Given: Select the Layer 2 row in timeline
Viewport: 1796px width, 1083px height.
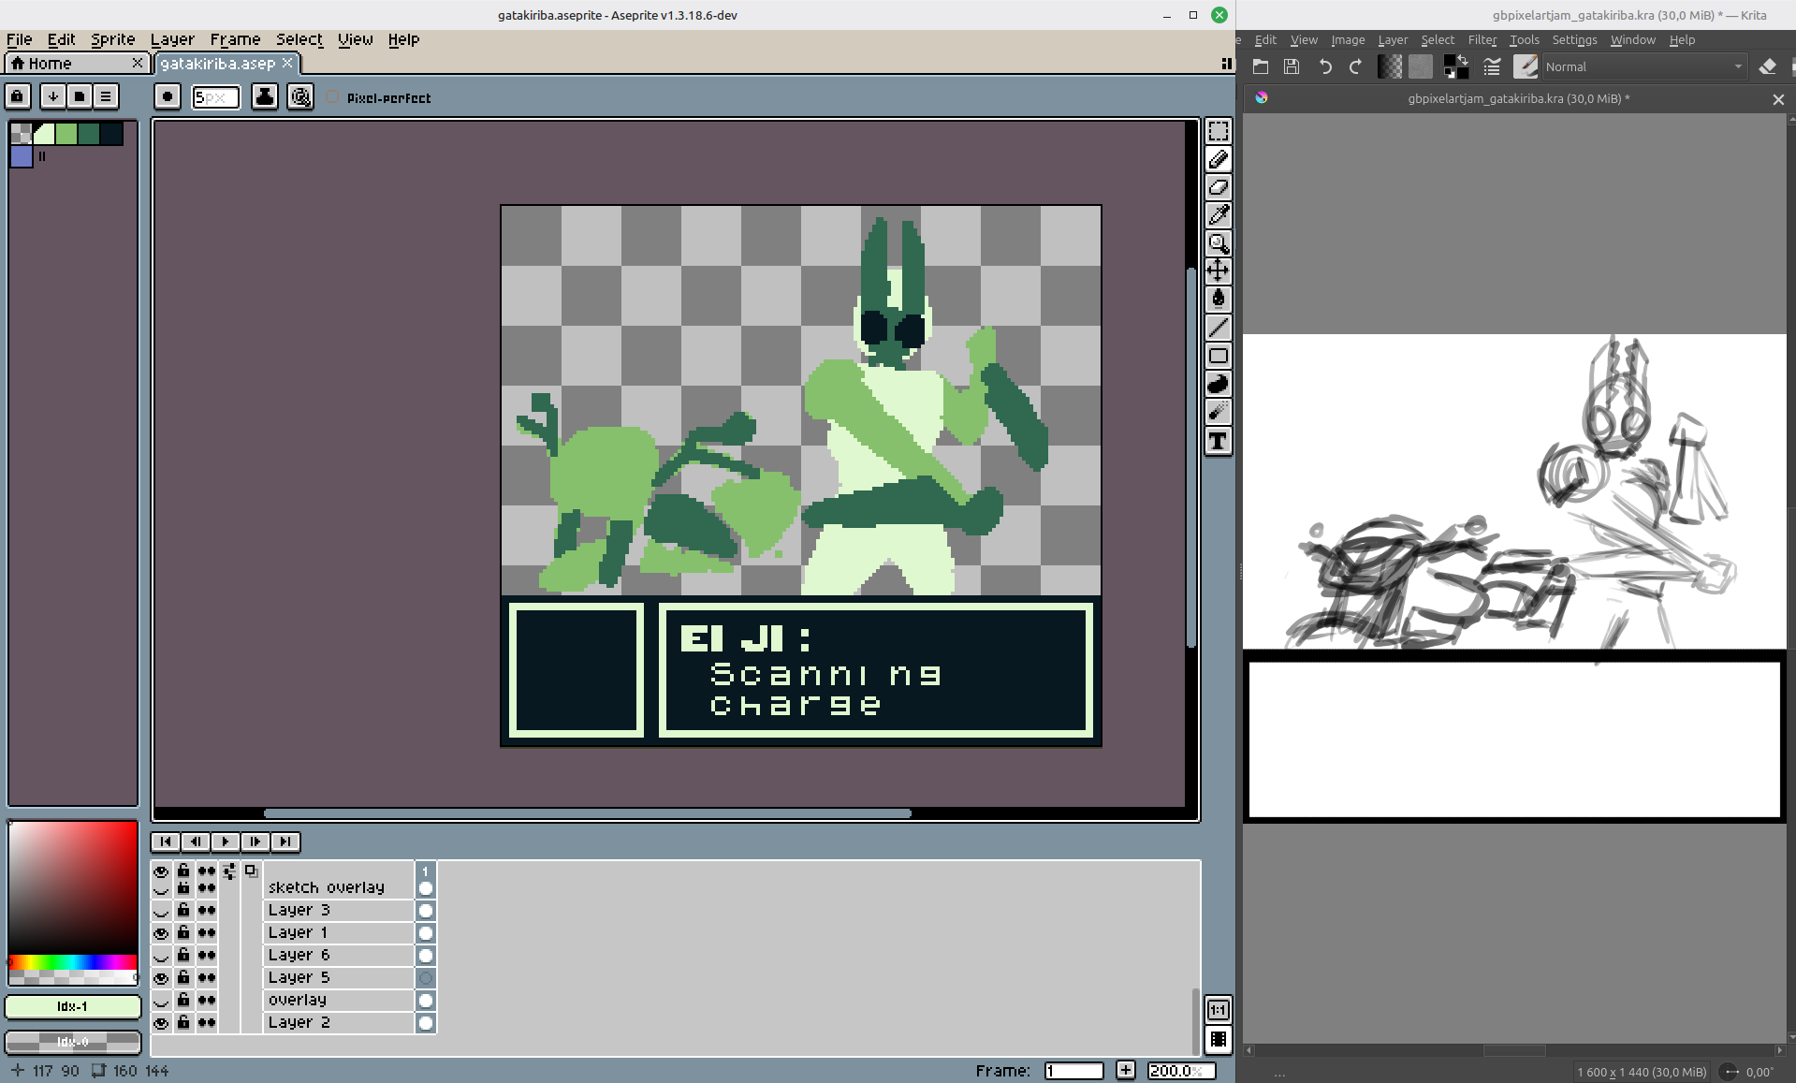Looking at the screenshot, I should tap(339, 1023).
